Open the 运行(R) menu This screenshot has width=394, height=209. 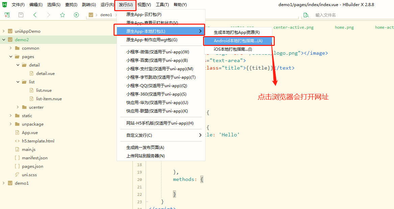pos(107,4)
